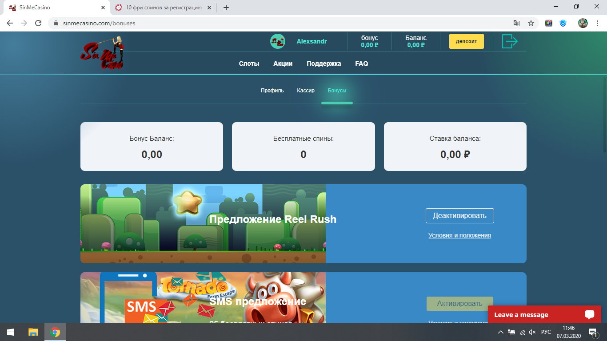
Task: Click the Предложение Reel Rush banner image
Action: pos(203,224)
